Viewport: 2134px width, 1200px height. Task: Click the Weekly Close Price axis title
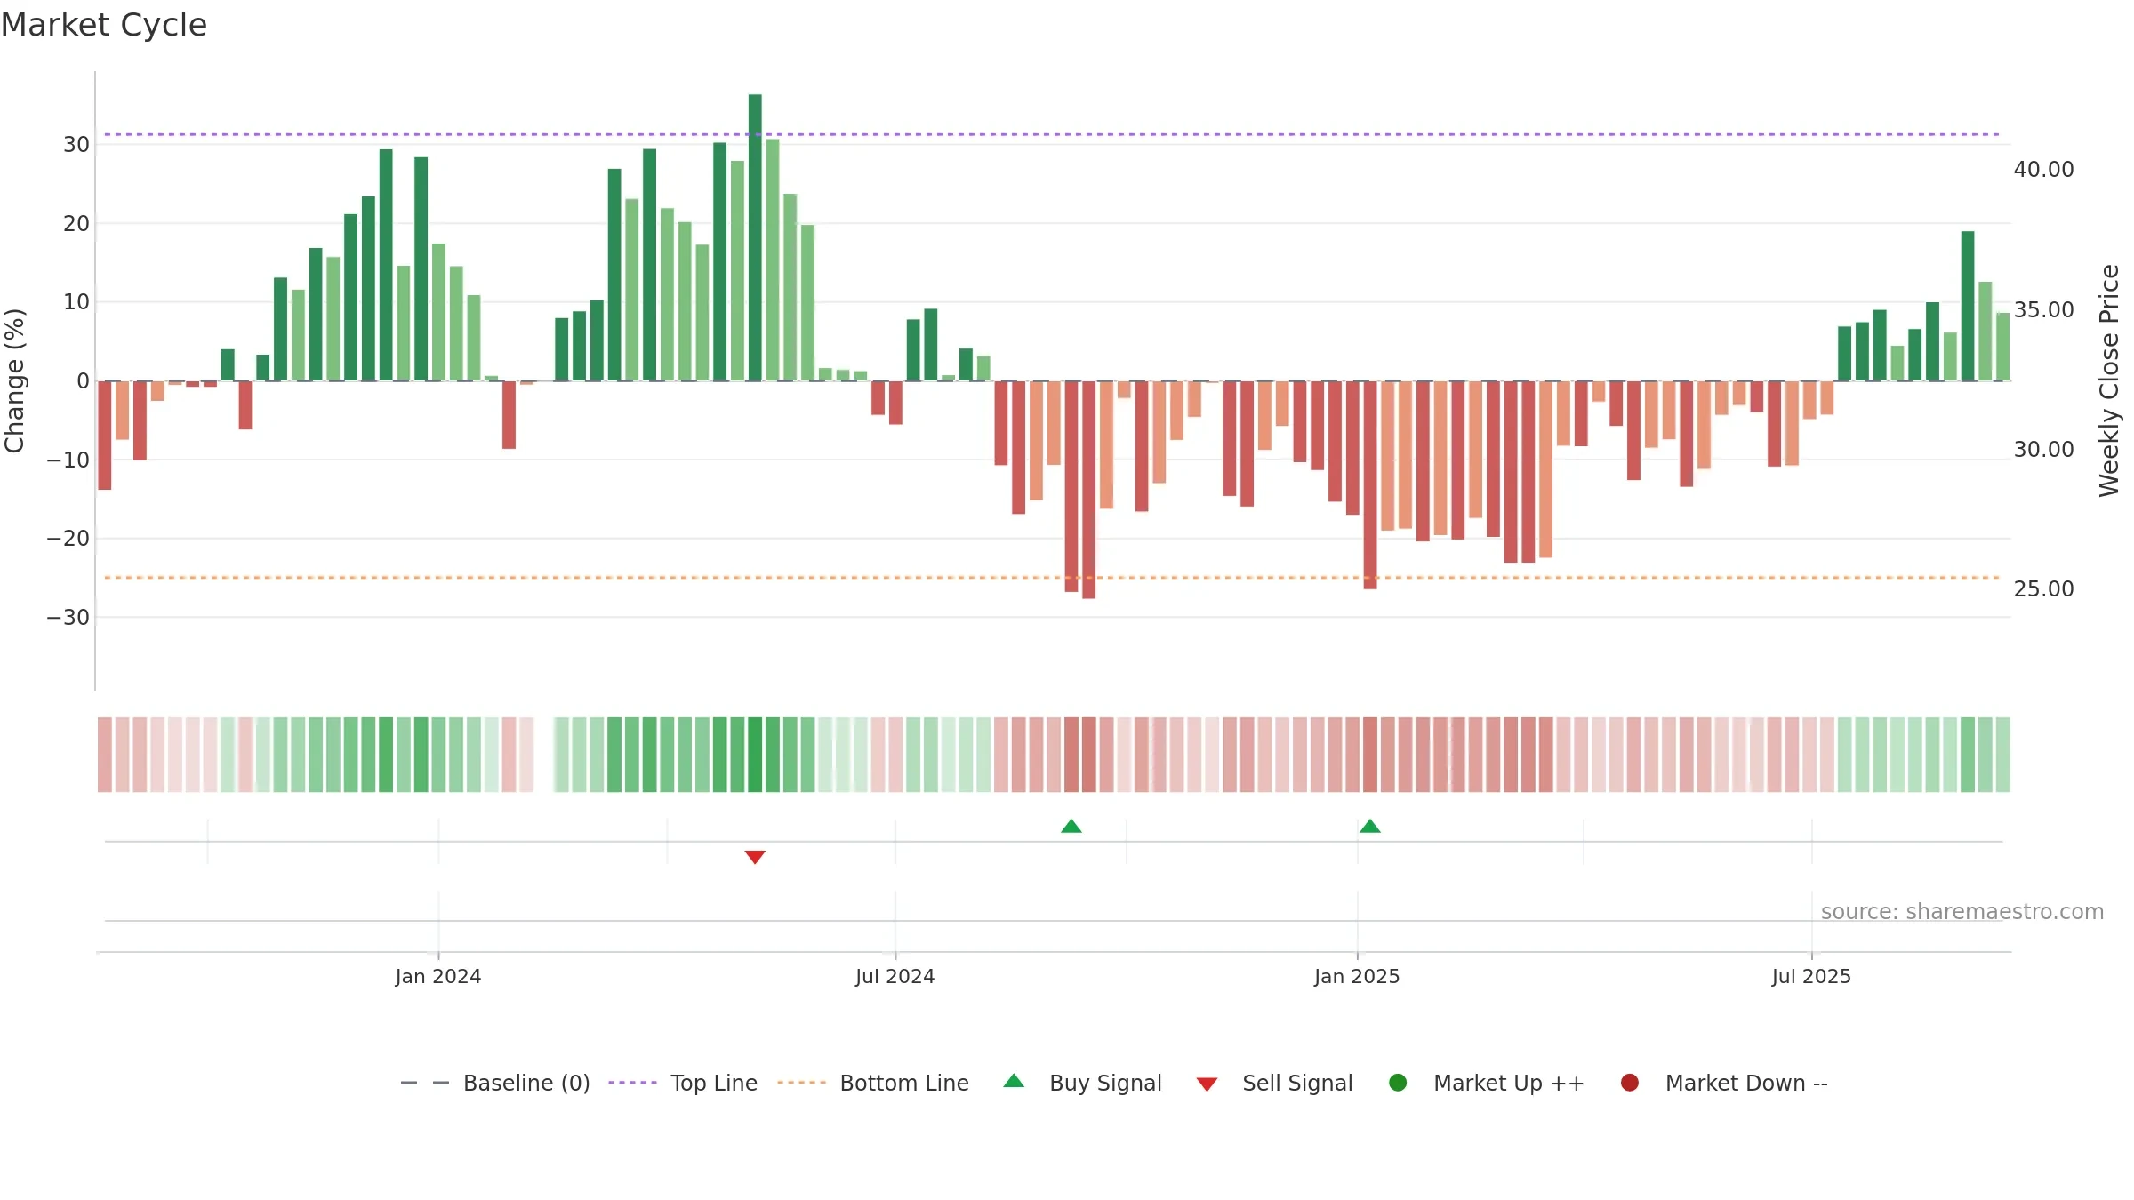point(2109,380)
